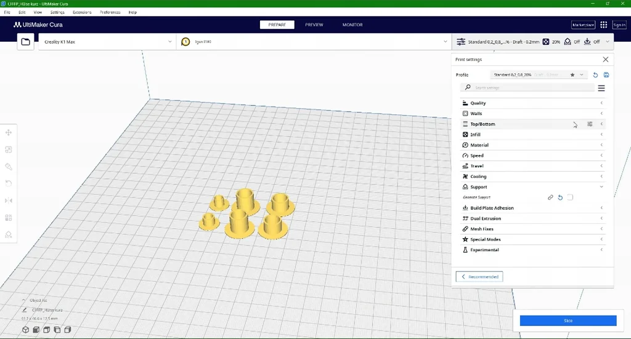Viewport: 631px width, 339px height.
Task: Select the Move tool in left toolbar
Action: point(9,132)
